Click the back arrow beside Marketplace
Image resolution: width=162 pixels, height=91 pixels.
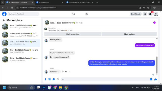coord(4,20)
